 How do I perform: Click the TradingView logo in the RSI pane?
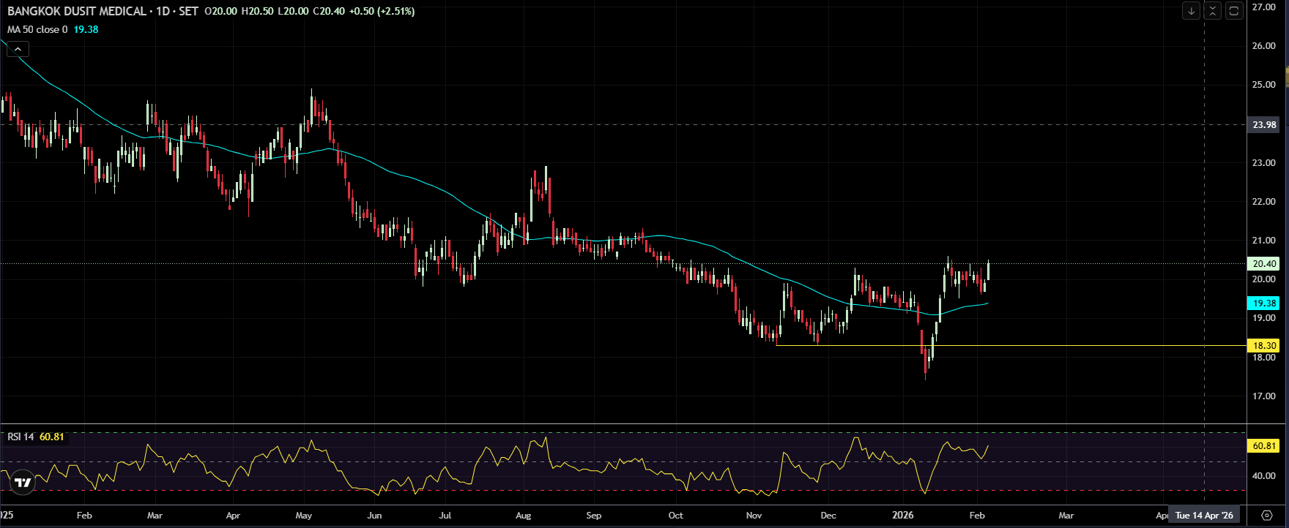23,483
